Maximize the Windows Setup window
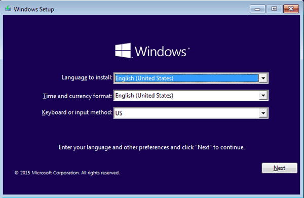The image size is (304, 198). click(274, 9)
